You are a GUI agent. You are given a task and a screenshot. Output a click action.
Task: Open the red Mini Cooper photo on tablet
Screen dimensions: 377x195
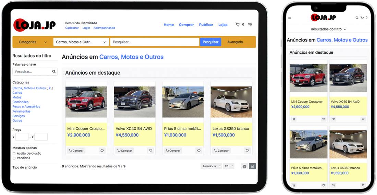point(86,102)
